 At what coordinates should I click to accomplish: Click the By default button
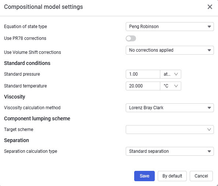pyautogui.click(x=172, y=176)
